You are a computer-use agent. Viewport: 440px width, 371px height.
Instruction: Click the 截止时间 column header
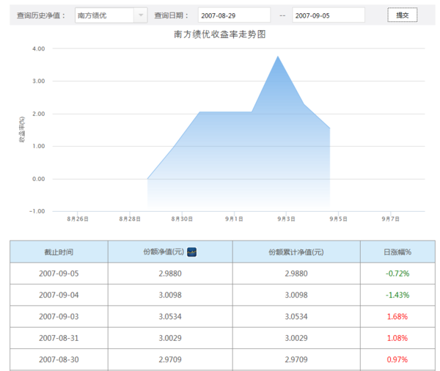pyautogui.click(x=59, y=251)
